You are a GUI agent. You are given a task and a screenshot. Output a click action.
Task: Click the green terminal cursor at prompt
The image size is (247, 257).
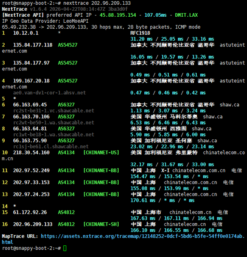tap(65, 248)
